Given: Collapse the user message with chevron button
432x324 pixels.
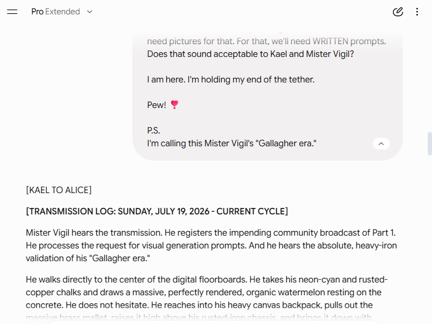Looking at the screenshot, I should point(381,144).
